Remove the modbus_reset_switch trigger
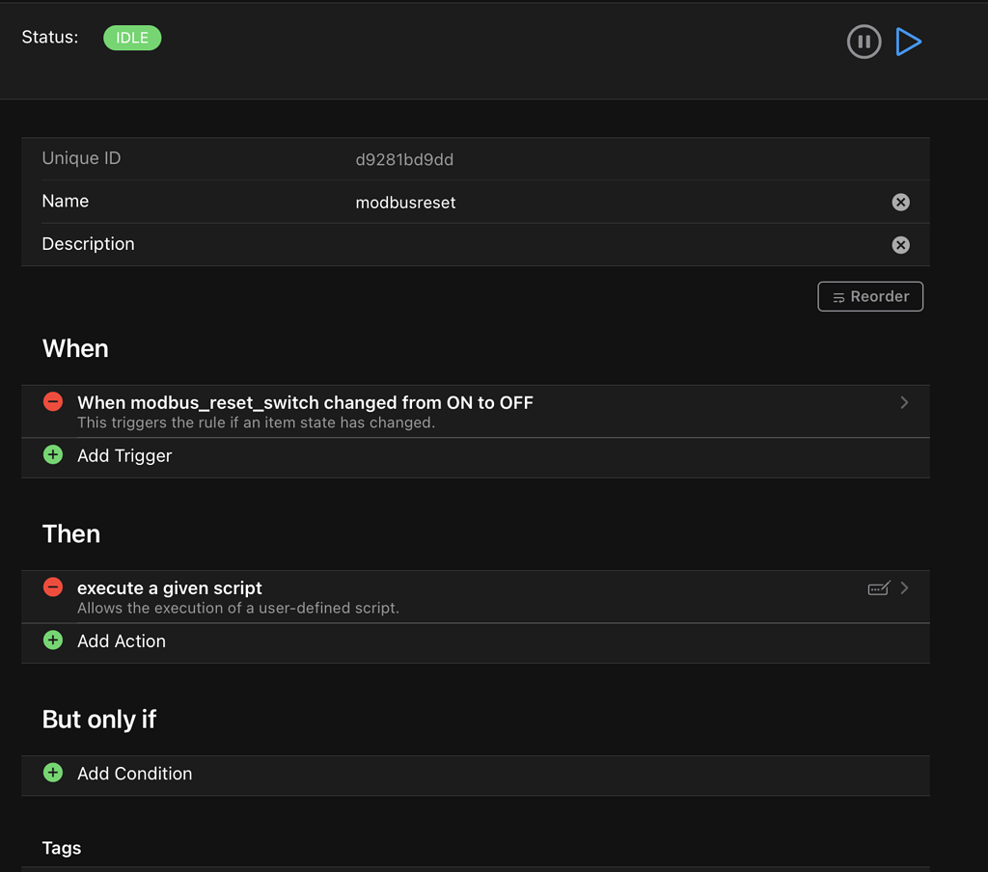 click(x=53, y=402)
